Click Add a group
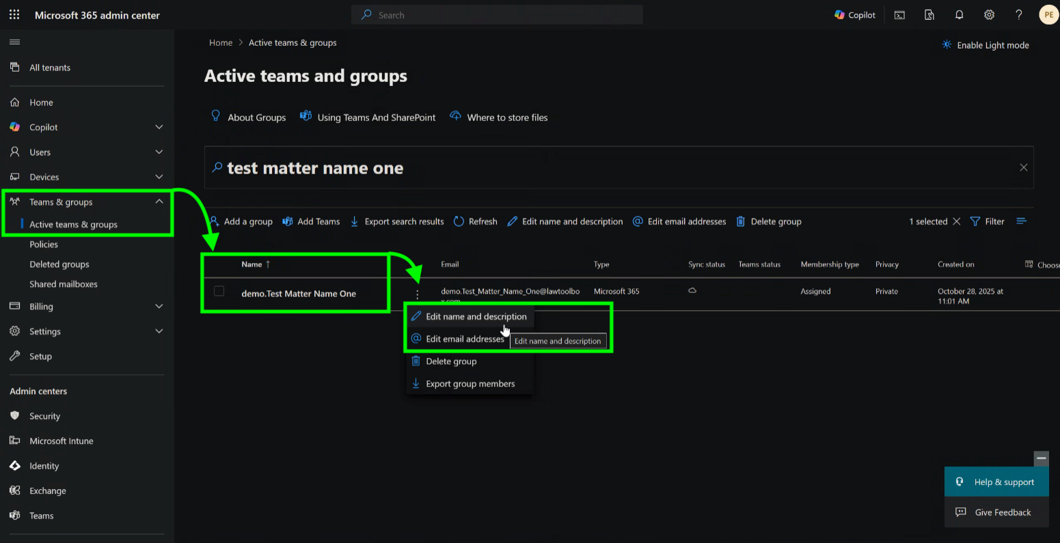 [x=241, y=221]
